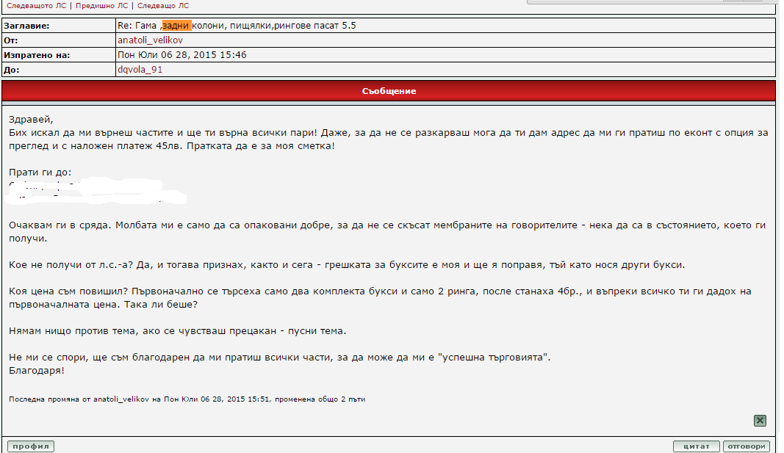Click the Следващо ЛС link
784x453 pixels.
coord(163,5)
